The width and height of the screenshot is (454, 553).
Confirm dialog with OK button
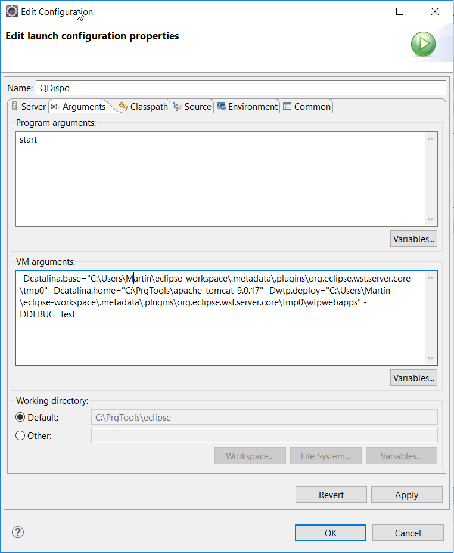click(331, 533)
